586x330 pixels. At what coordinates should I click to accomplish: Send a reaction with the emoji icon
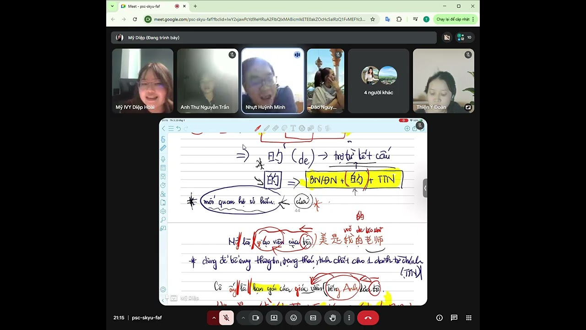(293, 318)
